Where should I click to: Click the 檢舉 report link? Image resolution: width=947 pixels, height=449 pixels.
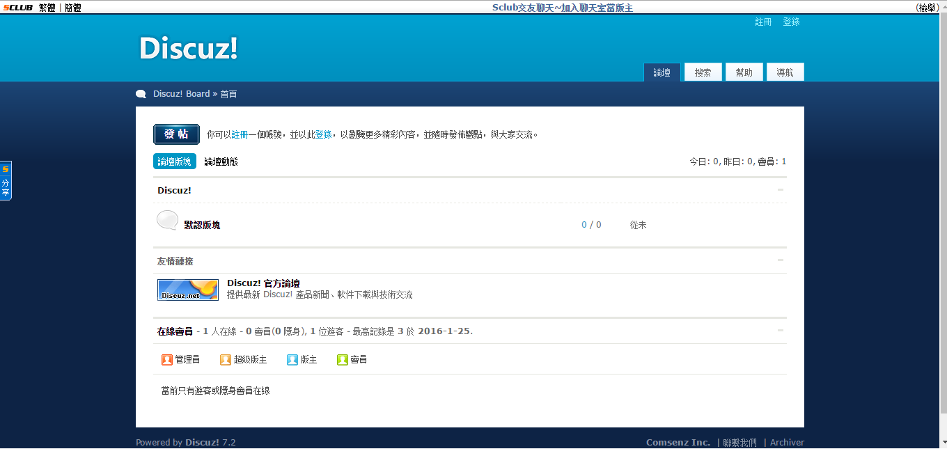(x=927, y=8)
